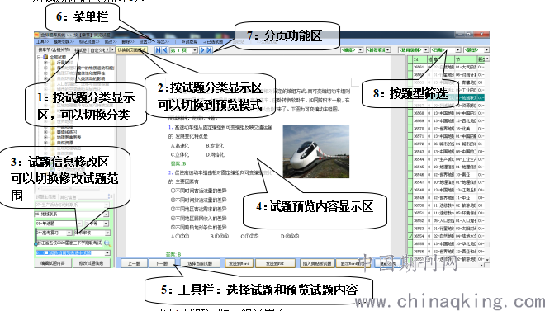This screenshot has height=311, width=545.
Task: Switch to the 其它信息 tab
Action: [x=68, y=197]
